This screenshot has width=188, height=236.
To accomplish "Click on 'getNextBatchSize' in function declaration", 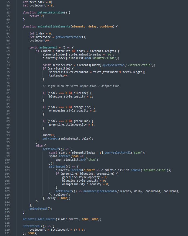I will point(51,12).
